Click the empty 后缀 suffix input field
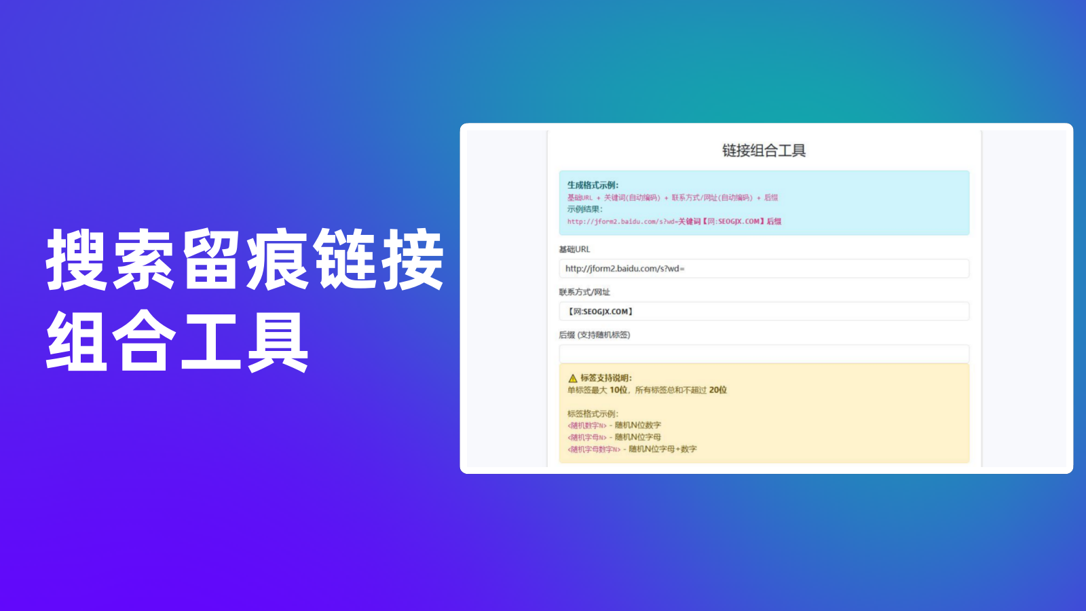1086x611 pixels. (x=764, y=354)
